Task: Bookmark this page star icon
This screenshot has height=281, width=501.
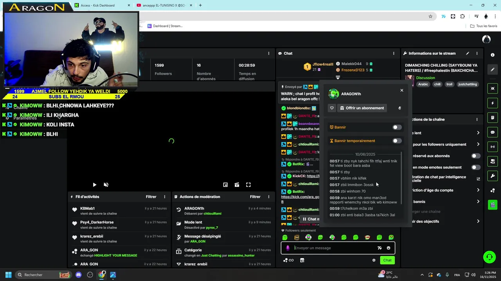Action: tap(431, 16)
